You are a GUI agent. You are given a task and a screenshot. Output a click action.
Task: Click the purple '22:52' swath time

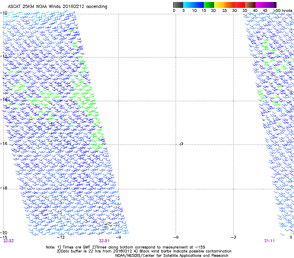[x=9, y=241]
